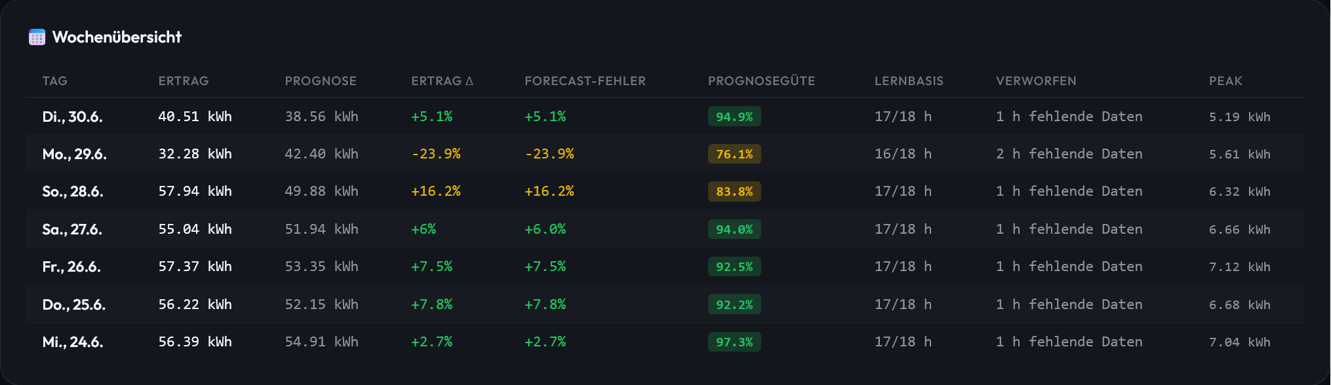Click the FORECAST-FEHLER column header
This screenshot has width=1331, height=385.
click(585, 81)
